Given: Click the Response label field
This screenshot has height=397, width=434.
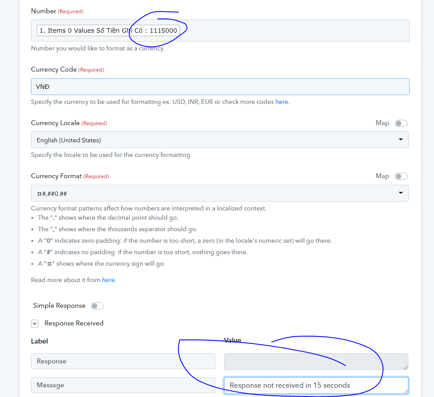Looking at the screenshot, I should pos(123,361).
